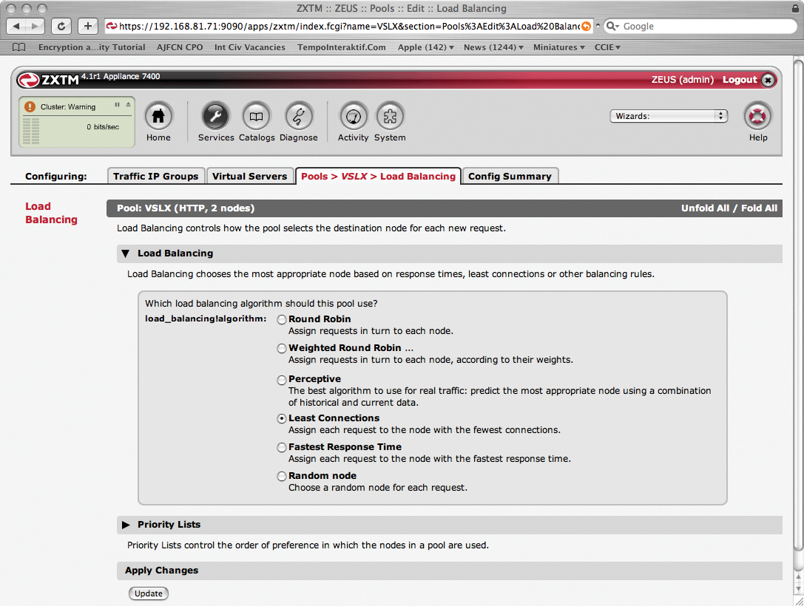Expand the Priority Lists section
804x606 pixels.
pos(126,525)
